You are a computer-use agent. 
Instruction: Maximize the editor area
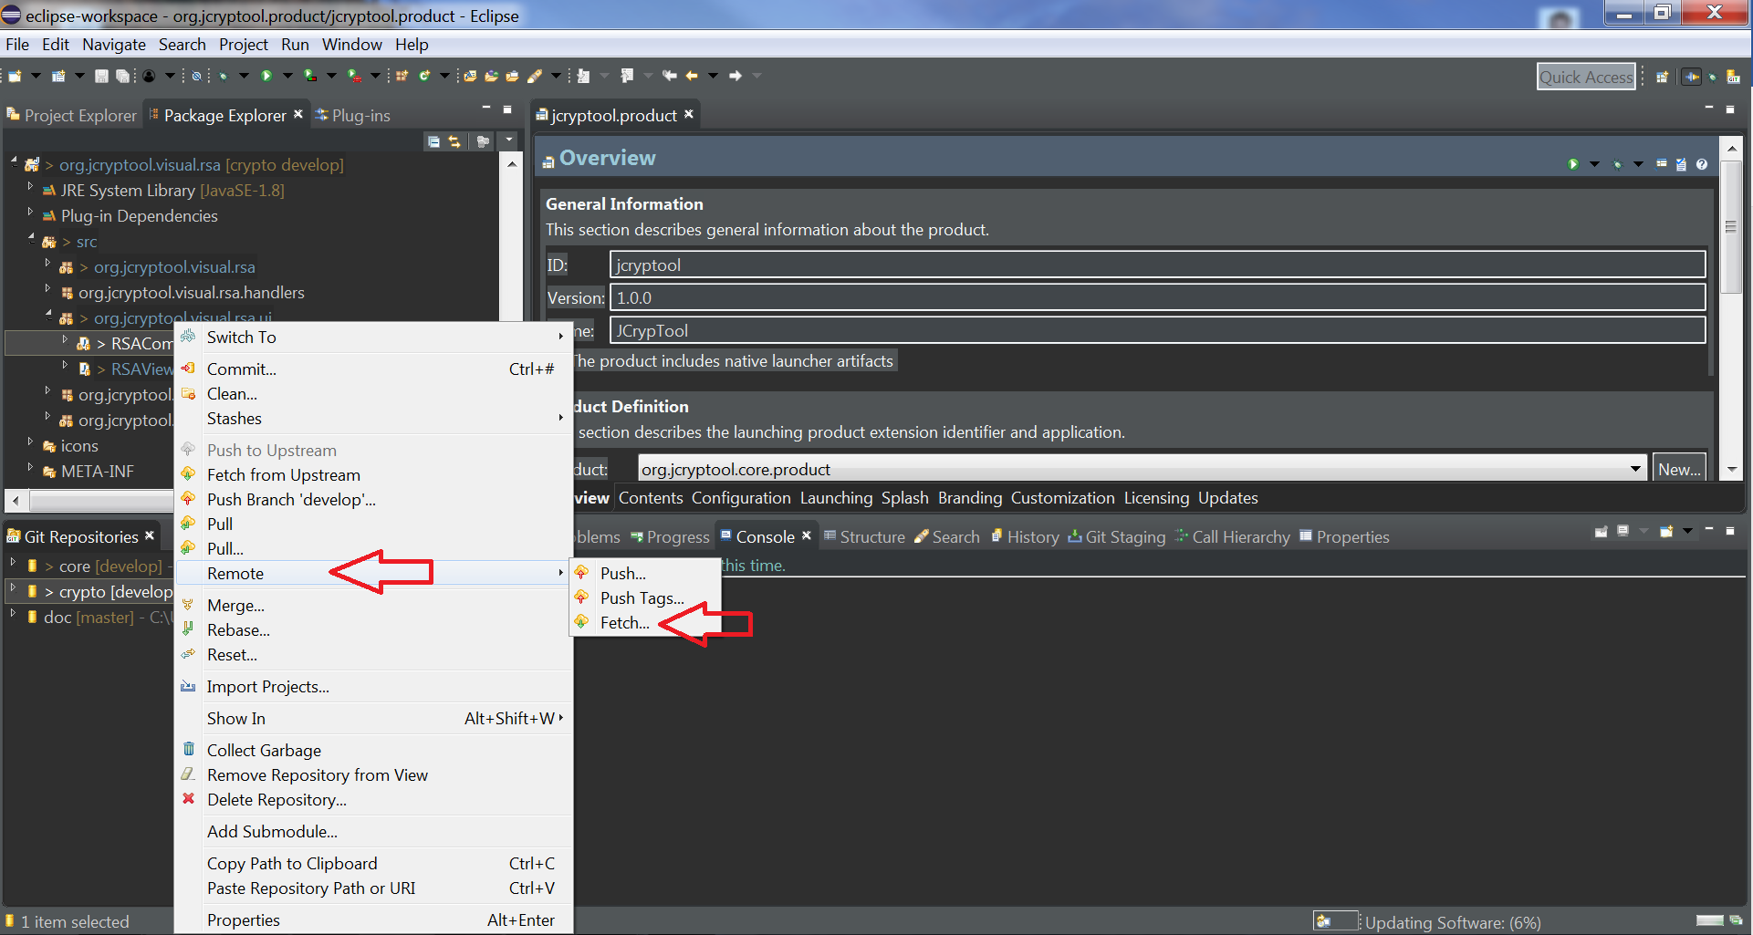click(1730, 109)
